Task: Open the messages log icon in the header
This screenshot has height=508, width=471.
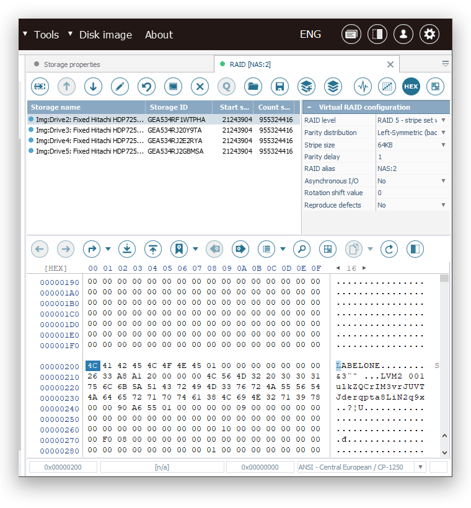Action: coord(351,34)
